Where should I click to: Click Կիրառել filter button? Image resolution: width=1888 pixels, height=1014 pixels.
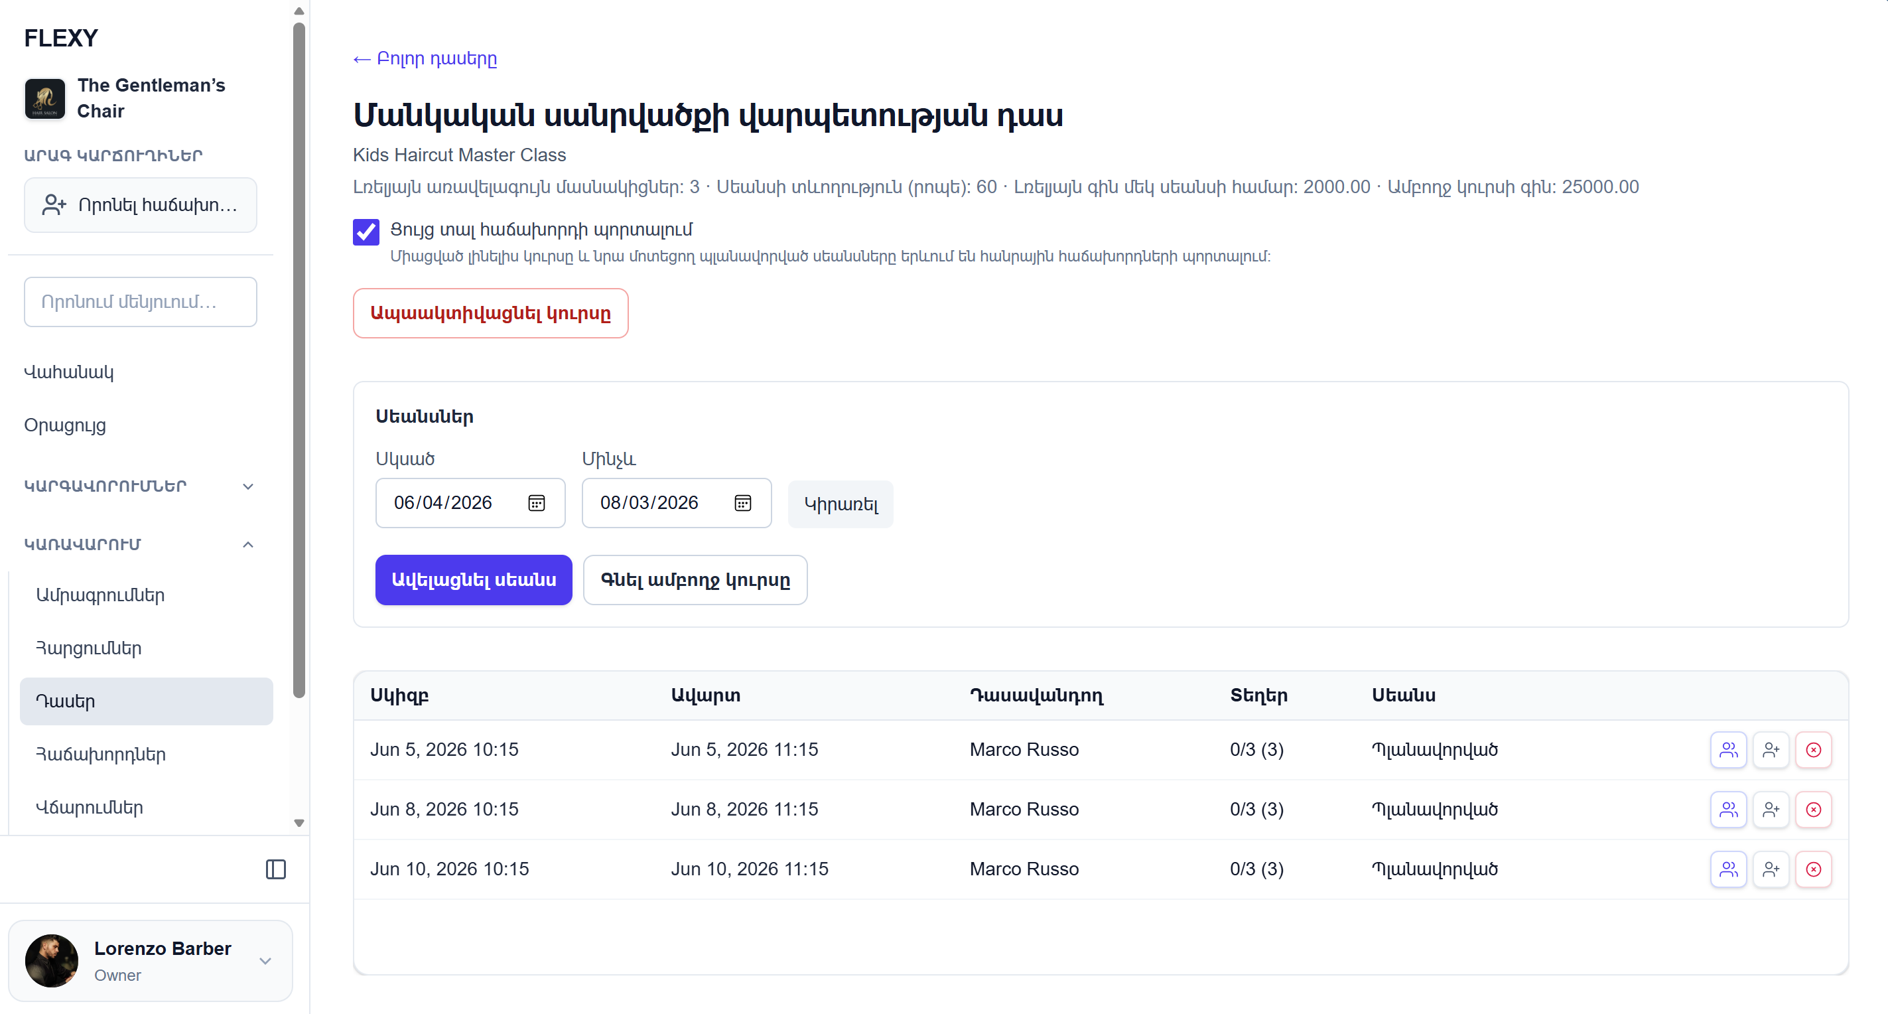(x=841, y=504)
